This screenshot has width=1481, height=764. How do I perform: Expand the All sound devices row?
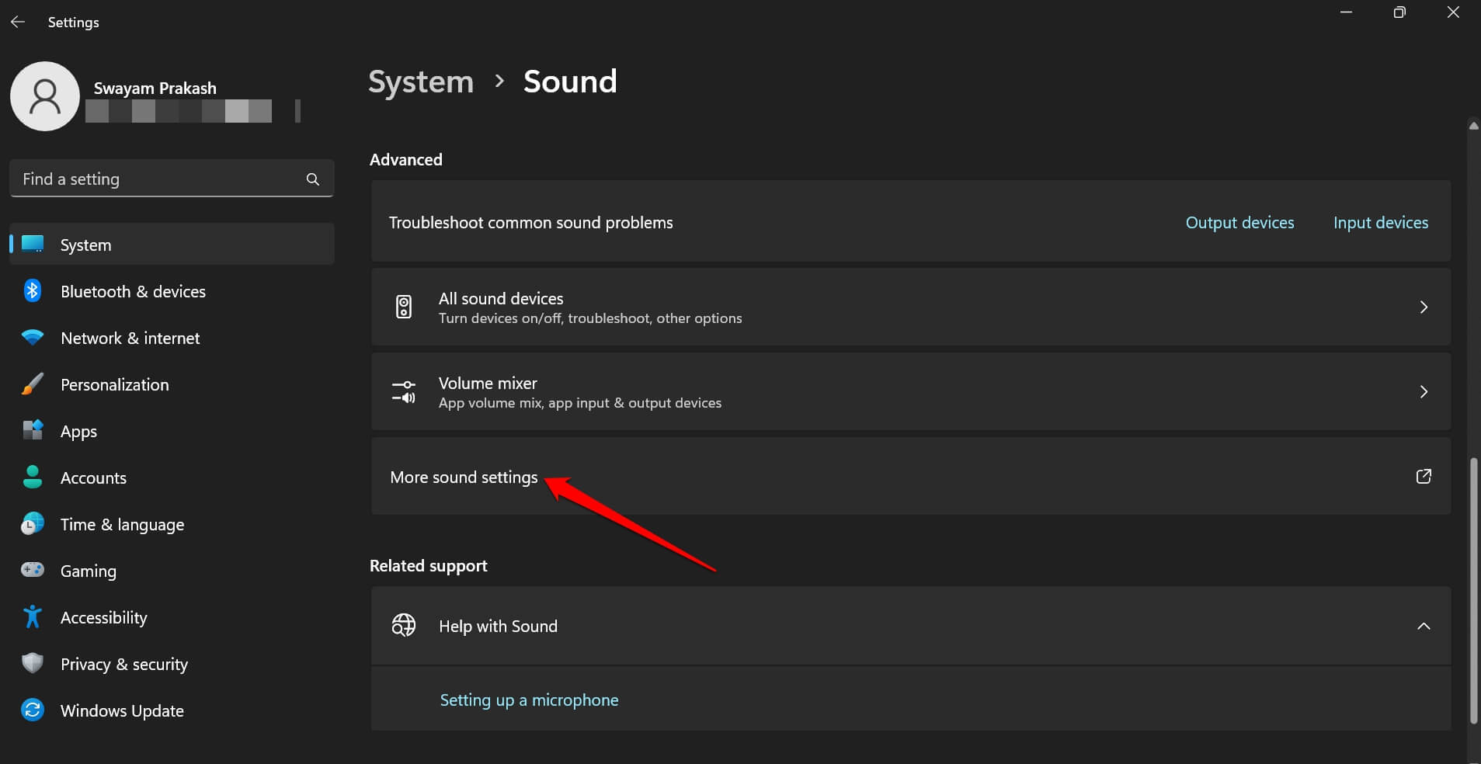1424,307
